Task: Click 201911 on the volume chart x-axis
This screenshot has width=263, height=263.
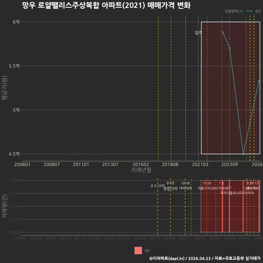Action: (x=184, y=238)
